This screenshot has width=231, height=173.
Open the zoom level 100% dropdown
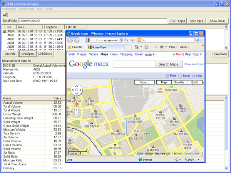pyautogui.click(x=198, y=160)
